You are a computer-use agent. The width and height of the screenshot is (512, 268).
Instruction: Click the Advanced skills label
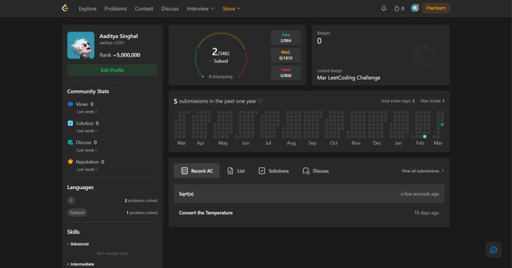tap(79, 244)
